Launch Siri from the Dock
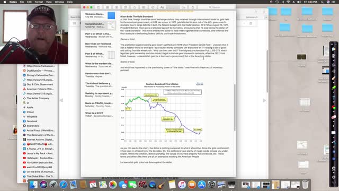This screenshot has height=191, width=339. tap(43, 185)
